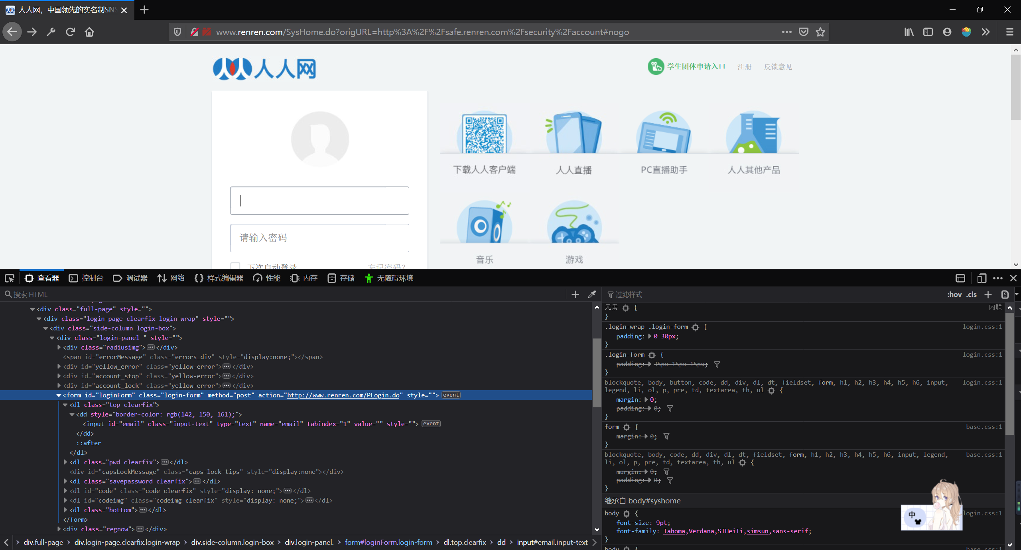Toggle :hov pseudo-class panel
The image size is (1021, 550).
coord(954,295)
